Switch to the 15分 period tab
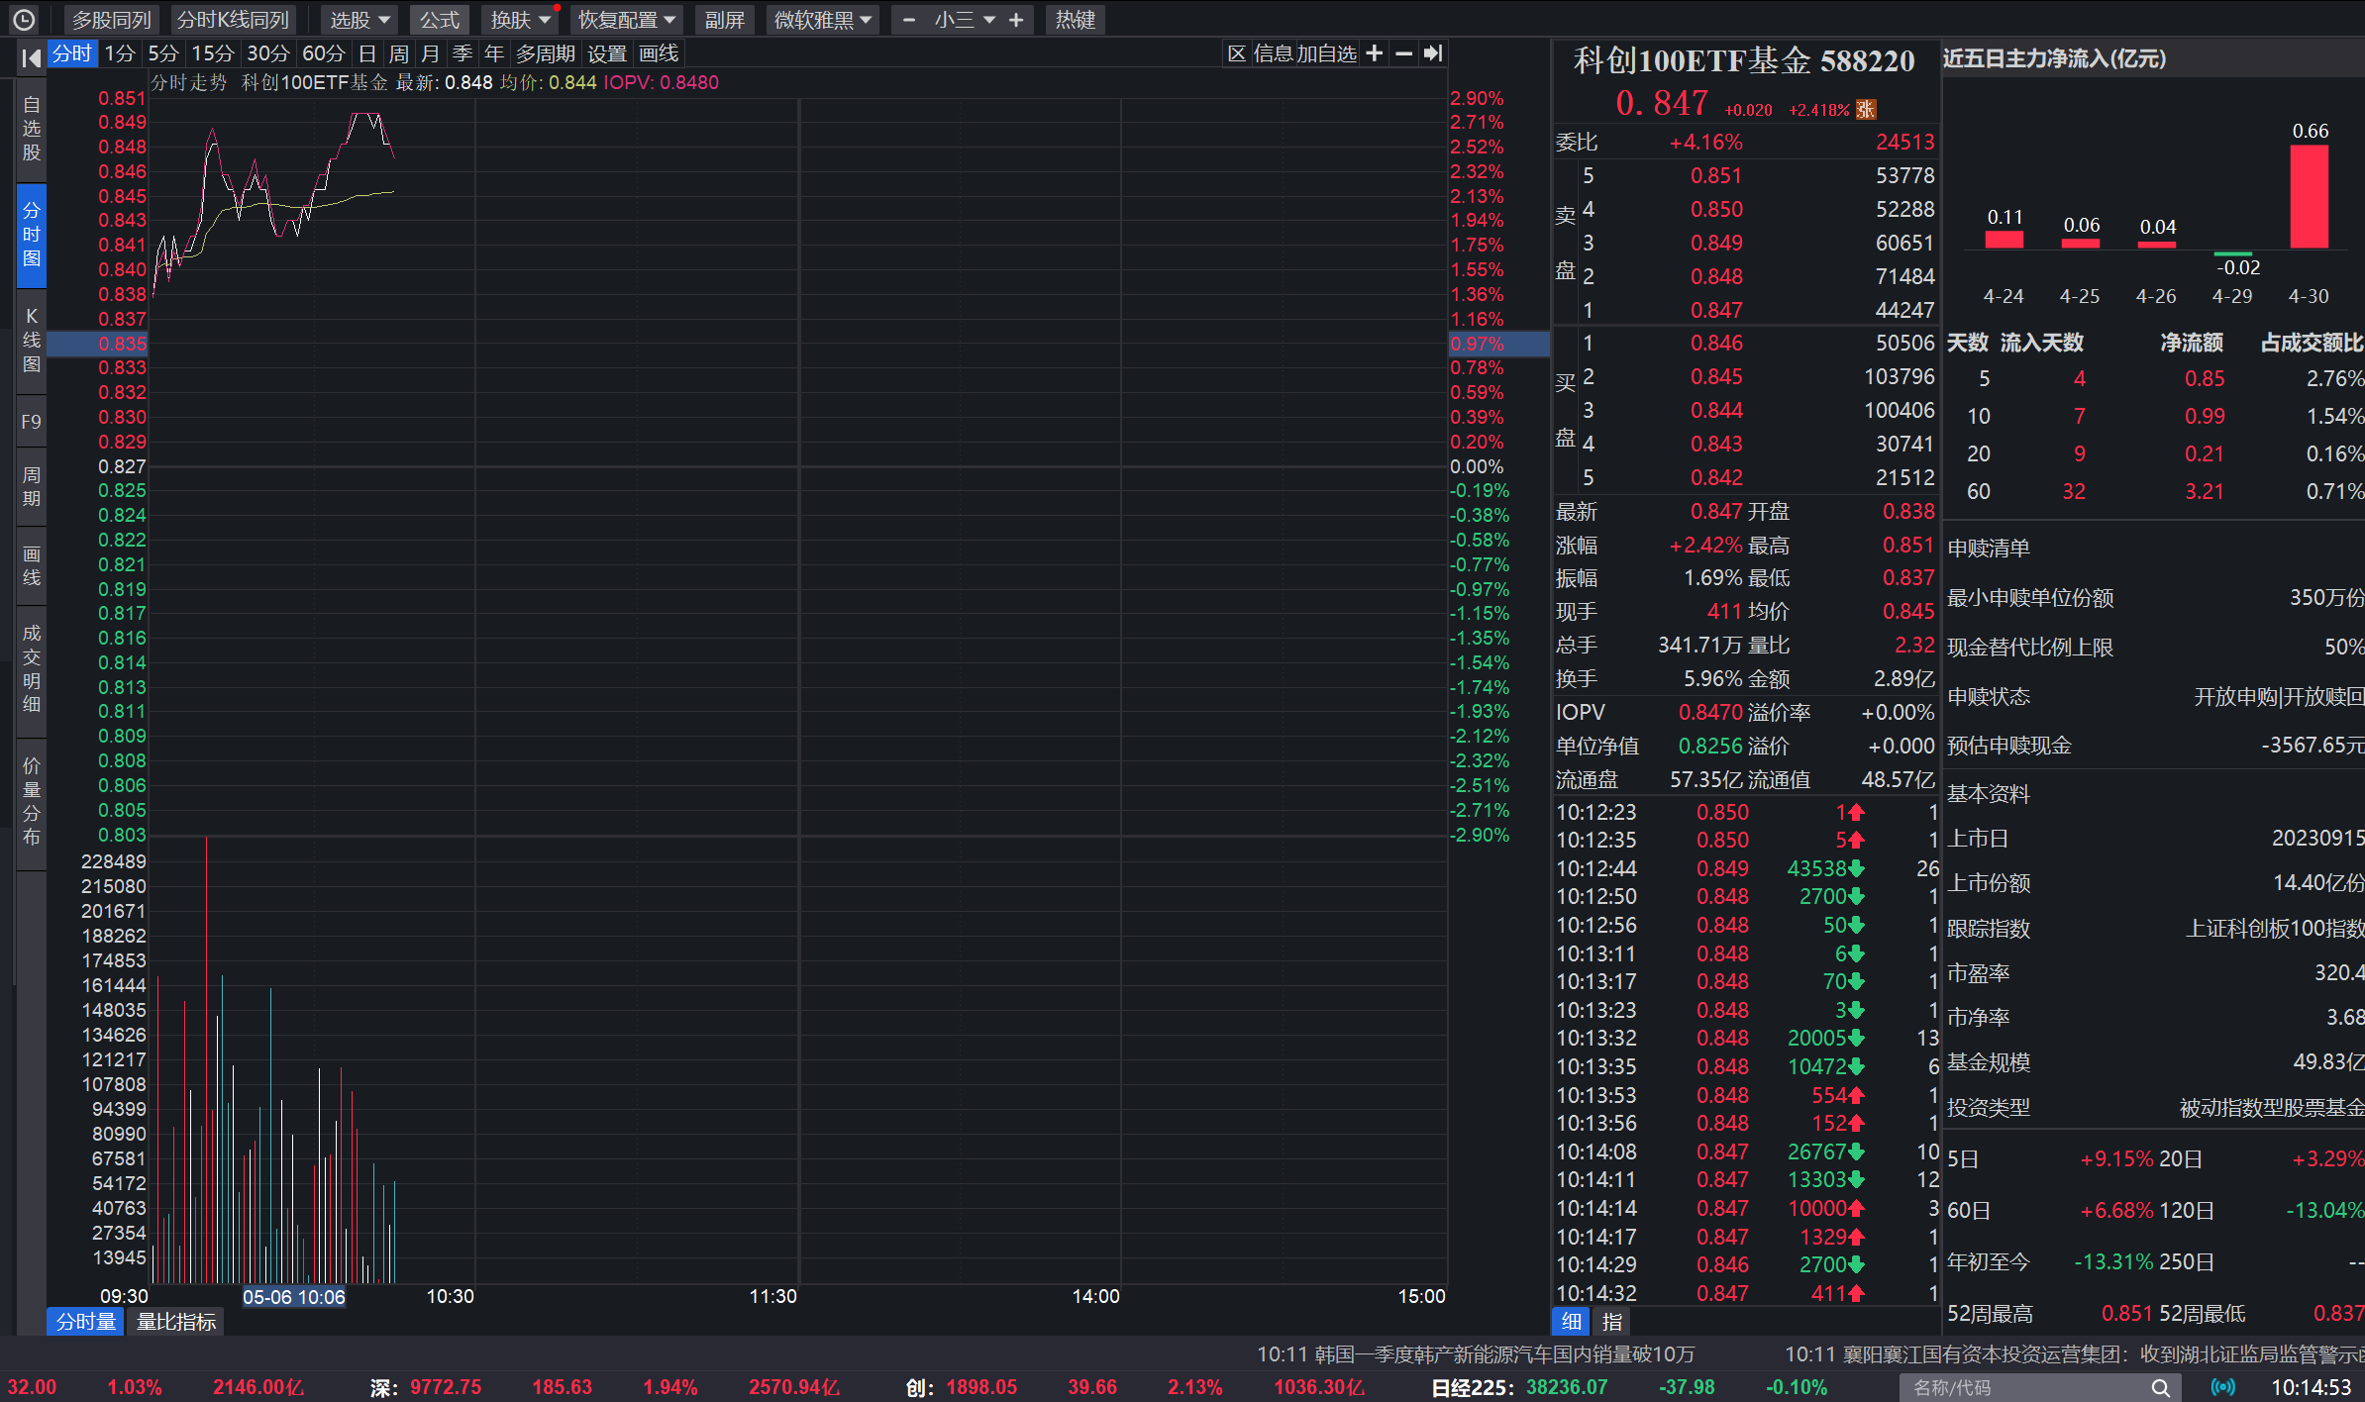 (x=212, y=53)
